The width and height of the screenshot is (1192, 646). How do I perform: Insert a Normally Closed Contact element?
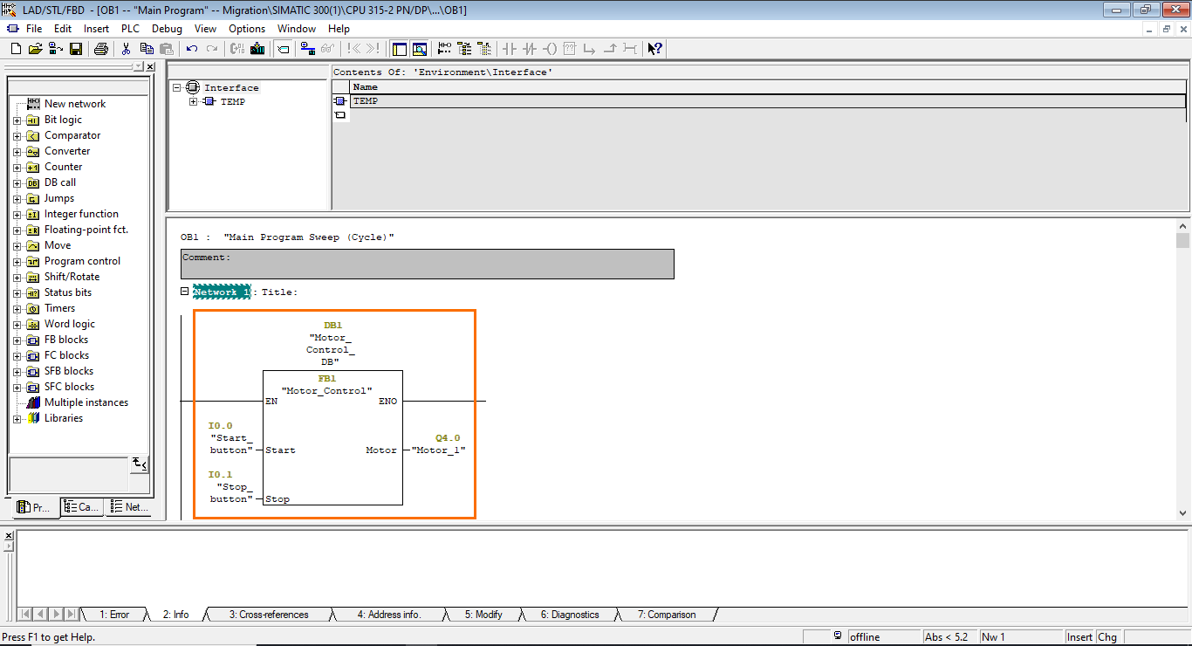click(x=530, y=49)
